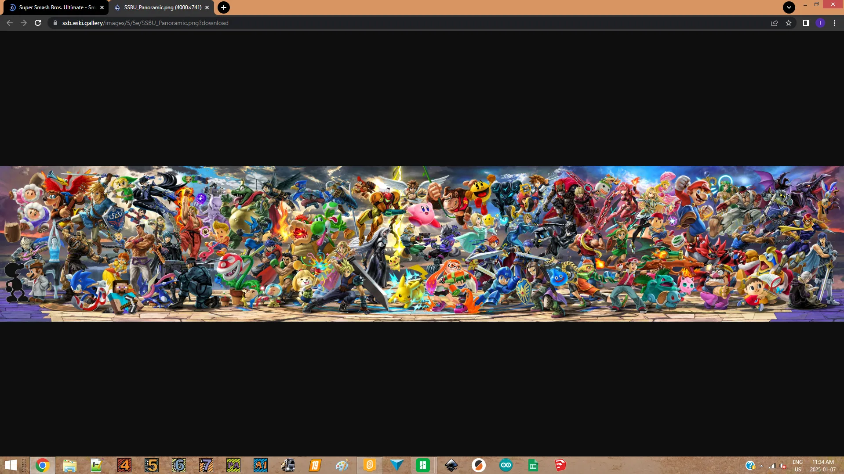Viewport: 844px width, 474px height.
Task: Open the browser side panel
Action: [x=806, y=23]
